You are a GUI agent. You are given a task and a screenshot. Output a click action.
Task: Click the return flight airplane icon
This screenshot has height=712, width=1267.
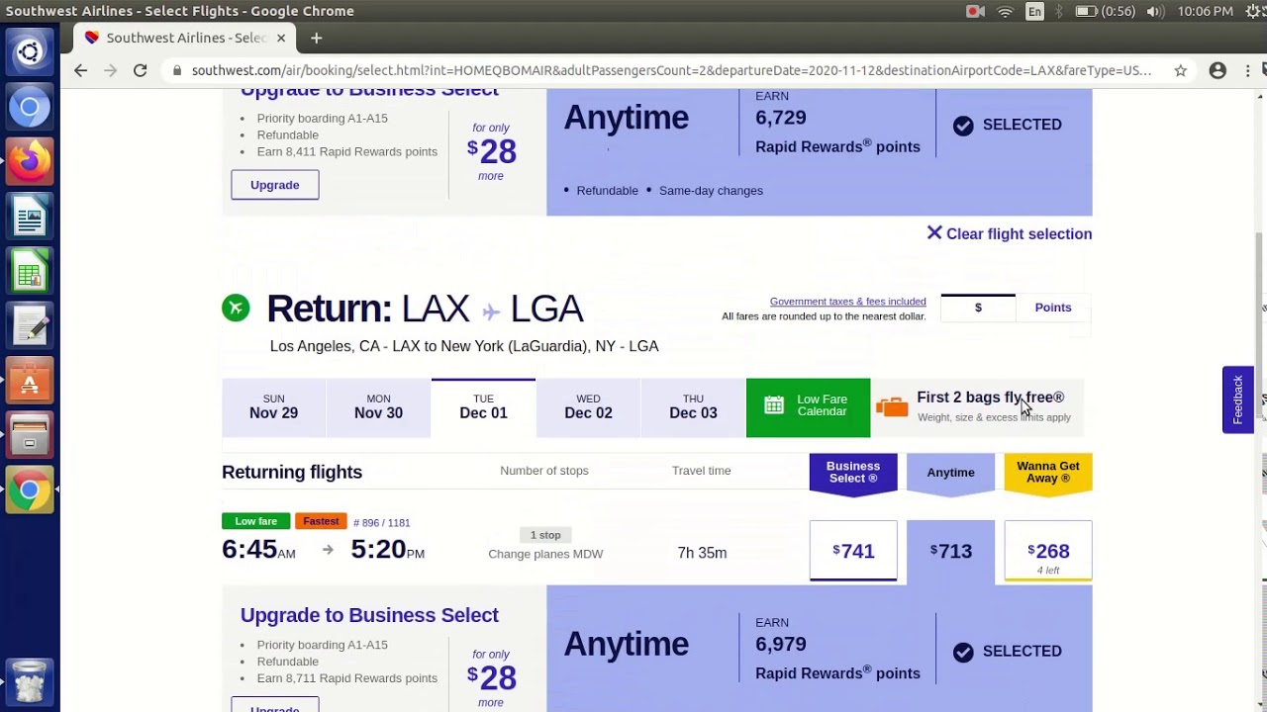236,308
